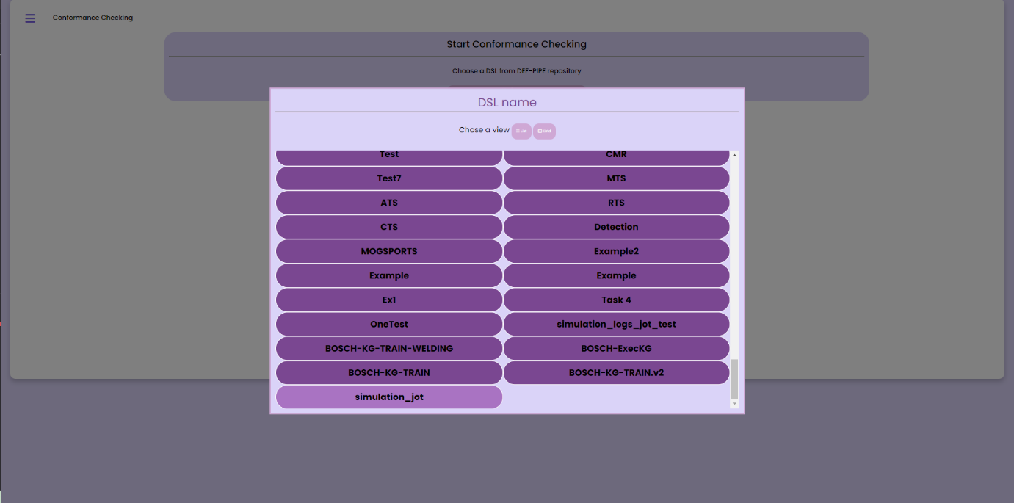Click the Task 4 entry
1014x503 pixels.
616,300
